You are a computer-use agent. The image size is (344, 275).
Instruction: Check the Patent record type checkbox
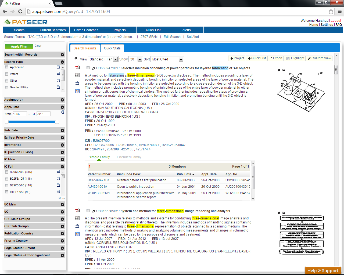7,74
